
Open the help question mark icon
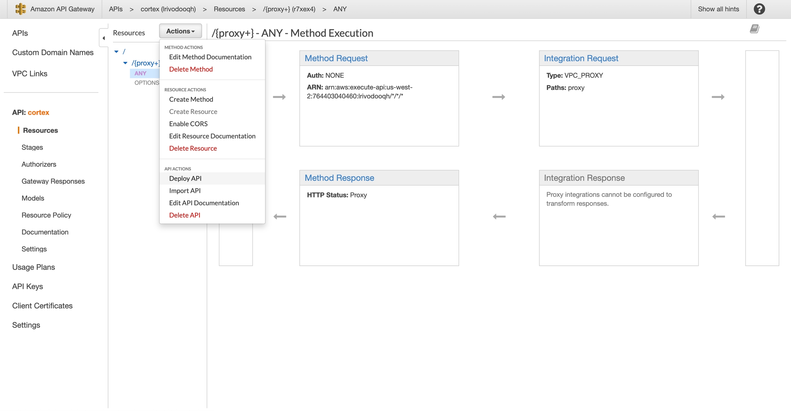coord(759,9)
